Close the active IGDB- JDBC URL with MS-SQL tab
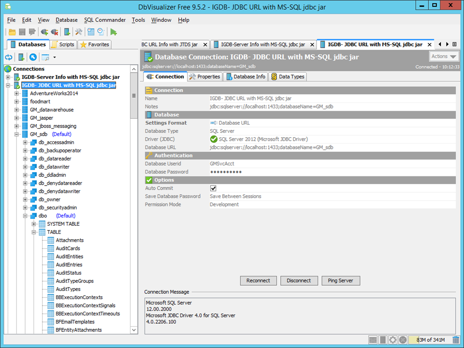Screen dimensions: 464x348 tap(429, 44)
